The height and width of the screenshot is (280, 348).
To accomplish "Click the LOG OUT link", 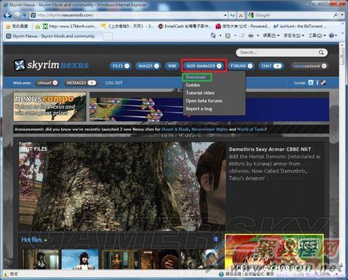I will pos(113,83).
